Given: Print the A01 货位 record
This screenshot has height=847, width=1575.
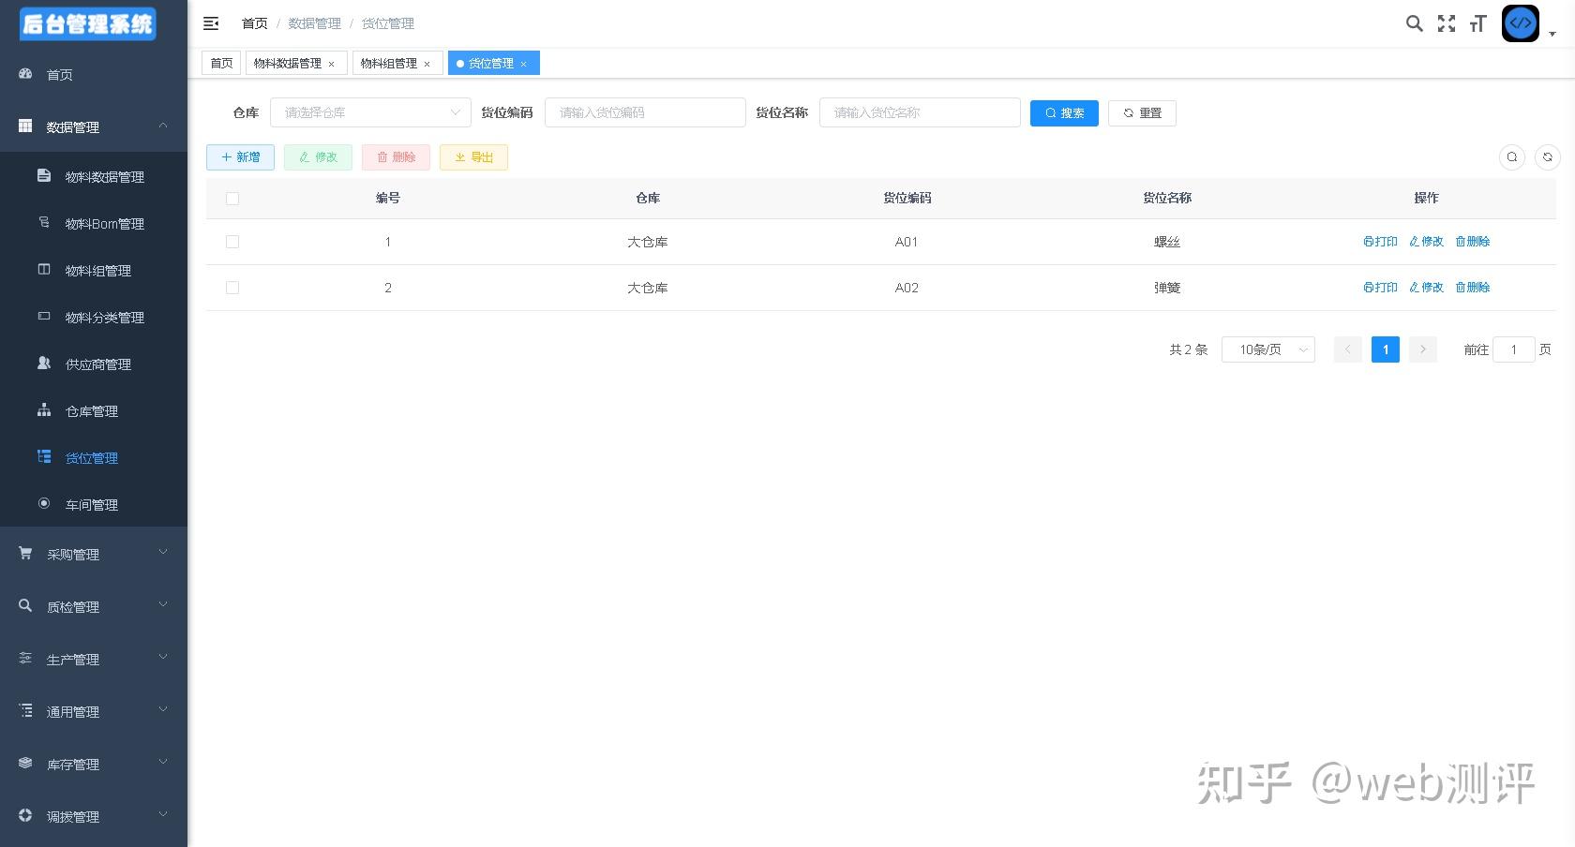Looking at the screenshot, I should click(x=1378, y=241).
